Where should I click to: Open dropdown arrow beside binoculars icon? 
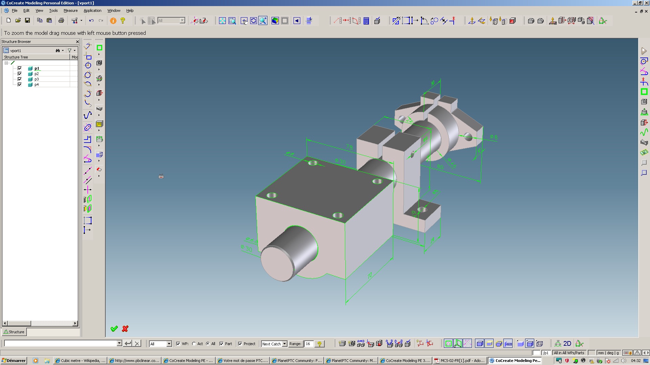[63, 50]
